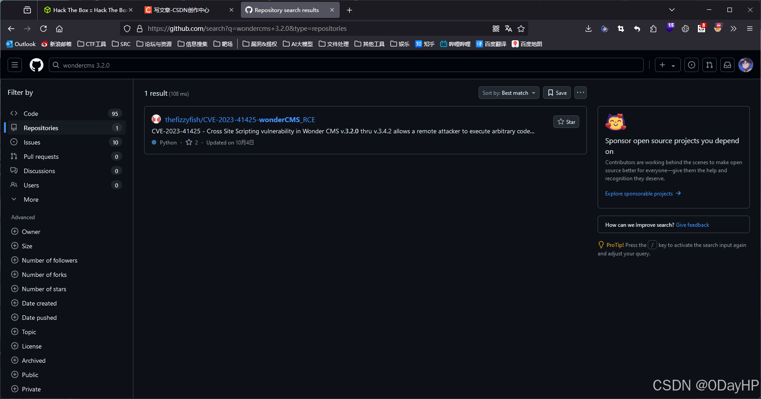
Task: Add Number of stars filter
Action: (x=39, y=289)
